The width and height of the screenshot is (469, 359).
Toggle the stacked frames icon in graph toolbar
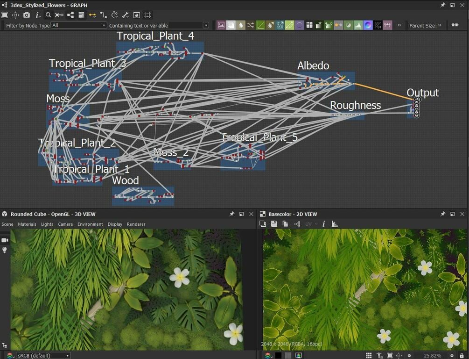coord(81,15)
